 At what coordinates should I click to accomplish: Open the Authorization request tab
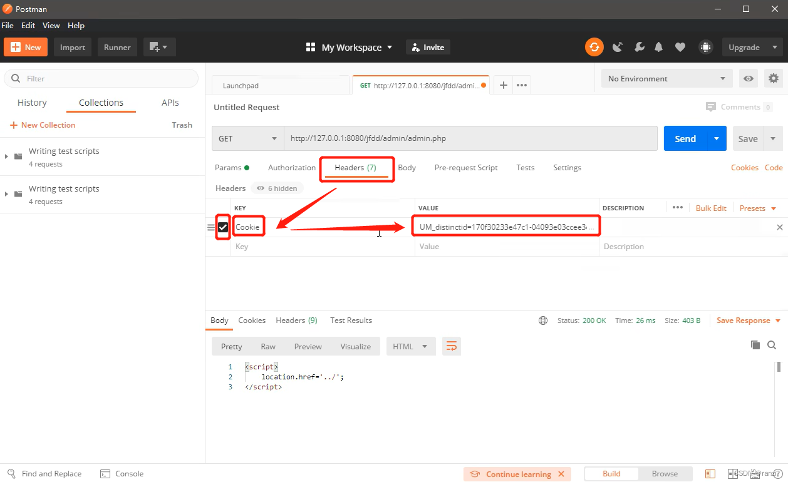[292, 168]
